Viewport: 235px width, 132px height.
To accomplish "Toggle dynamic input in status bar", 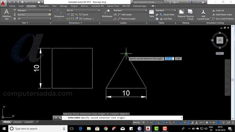I will click(x=155, y=122).
